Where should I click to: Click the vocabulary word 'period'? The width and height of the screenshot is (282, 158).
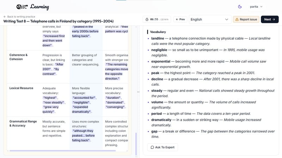157,113
